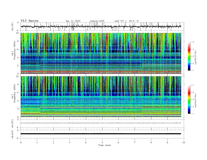
Task: Click the "VLF Spectra" plot title
Action: point(30,21)
